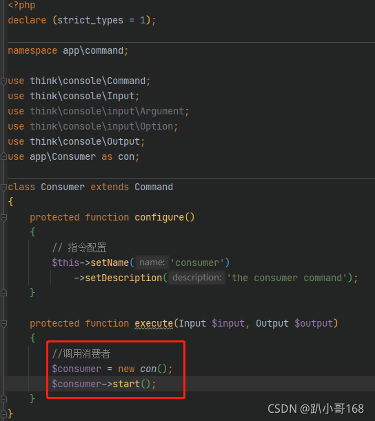Viewport: 375px width, 421px height.
Task: Click the 'as' keyword in use statement
Action: (107, 157)
